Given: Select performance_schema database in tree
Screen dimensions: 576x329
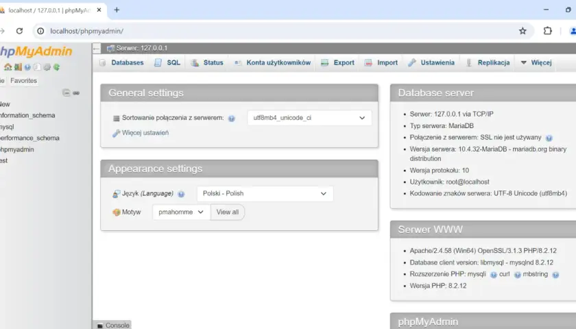Looking at the screenshot, I should point(29,138).
